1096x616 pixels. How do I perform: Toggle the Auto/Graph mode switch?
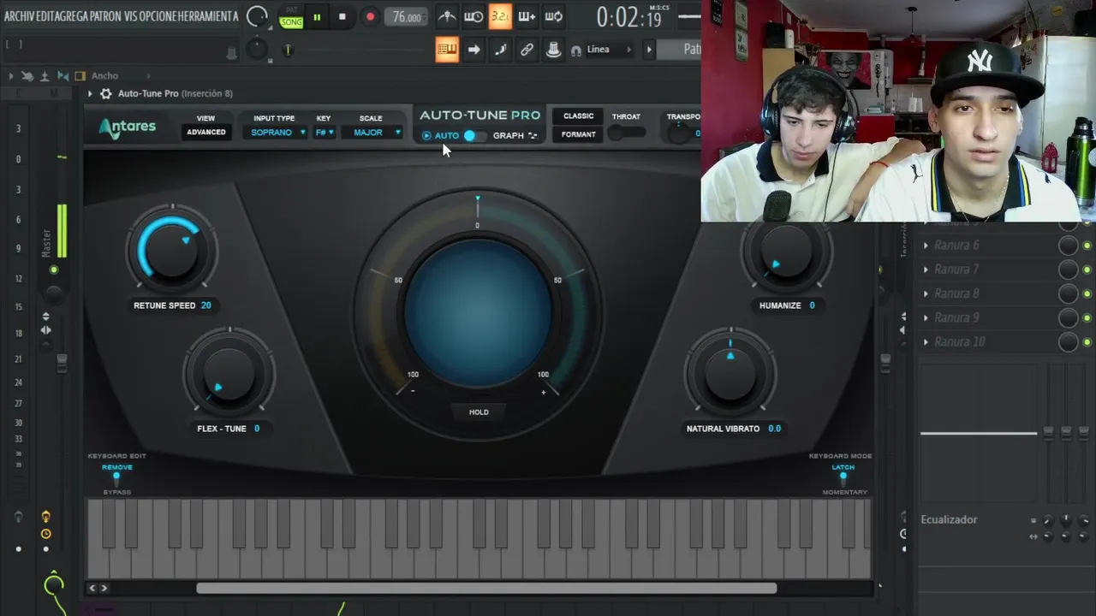(474, 135)
